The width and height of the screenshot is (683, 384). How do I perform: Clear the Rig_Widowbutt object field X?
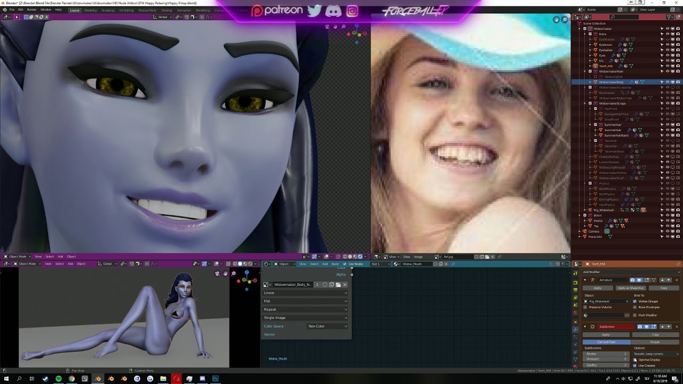tap(627, 301)
